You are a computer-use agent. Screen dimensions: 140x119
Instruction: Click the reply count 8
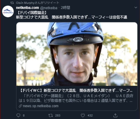[24, 116]
